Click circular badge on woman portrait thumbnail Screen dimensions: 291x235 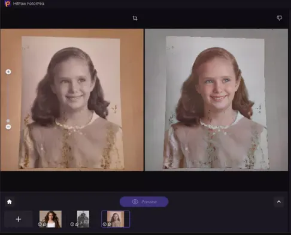(x=40, y=224)
